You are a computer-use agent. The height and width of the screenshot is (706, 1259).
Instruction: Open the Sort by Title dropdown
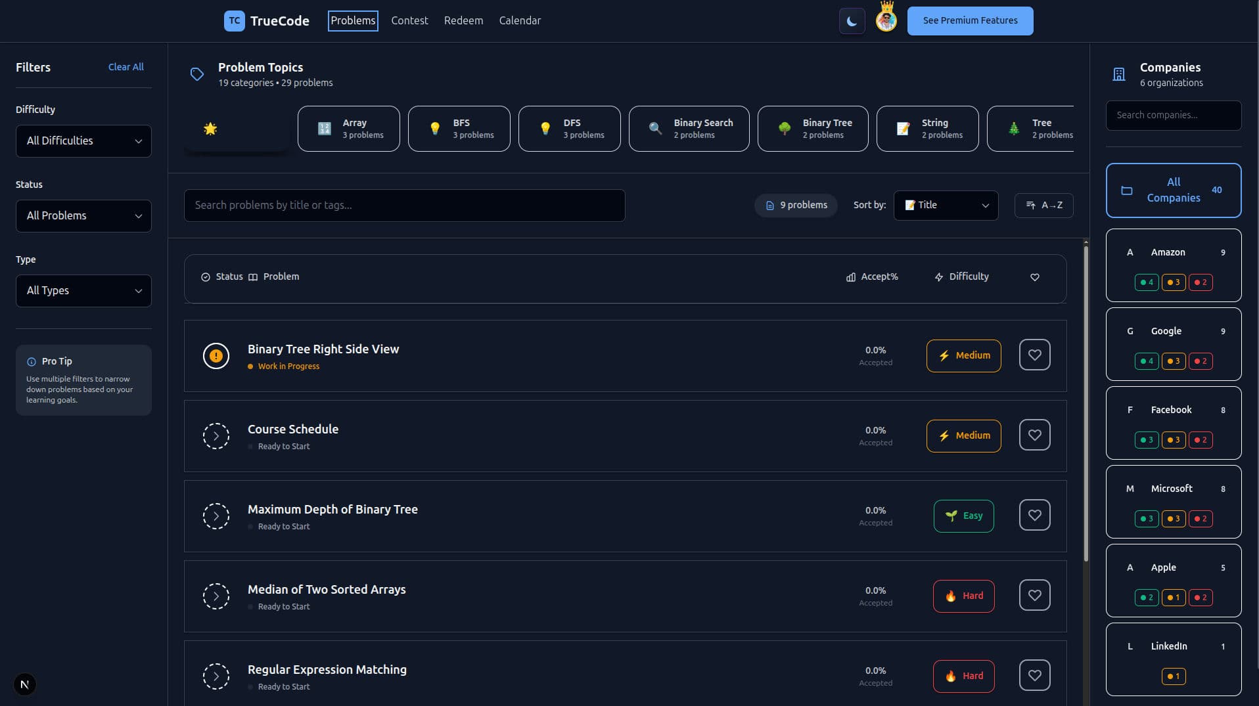(946, 205)
